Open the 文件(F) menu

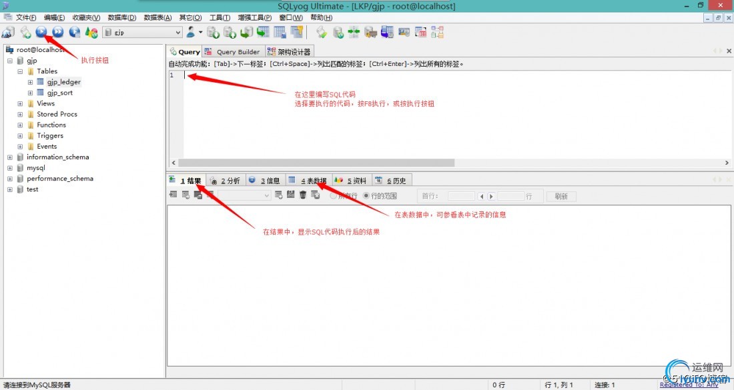26,17
